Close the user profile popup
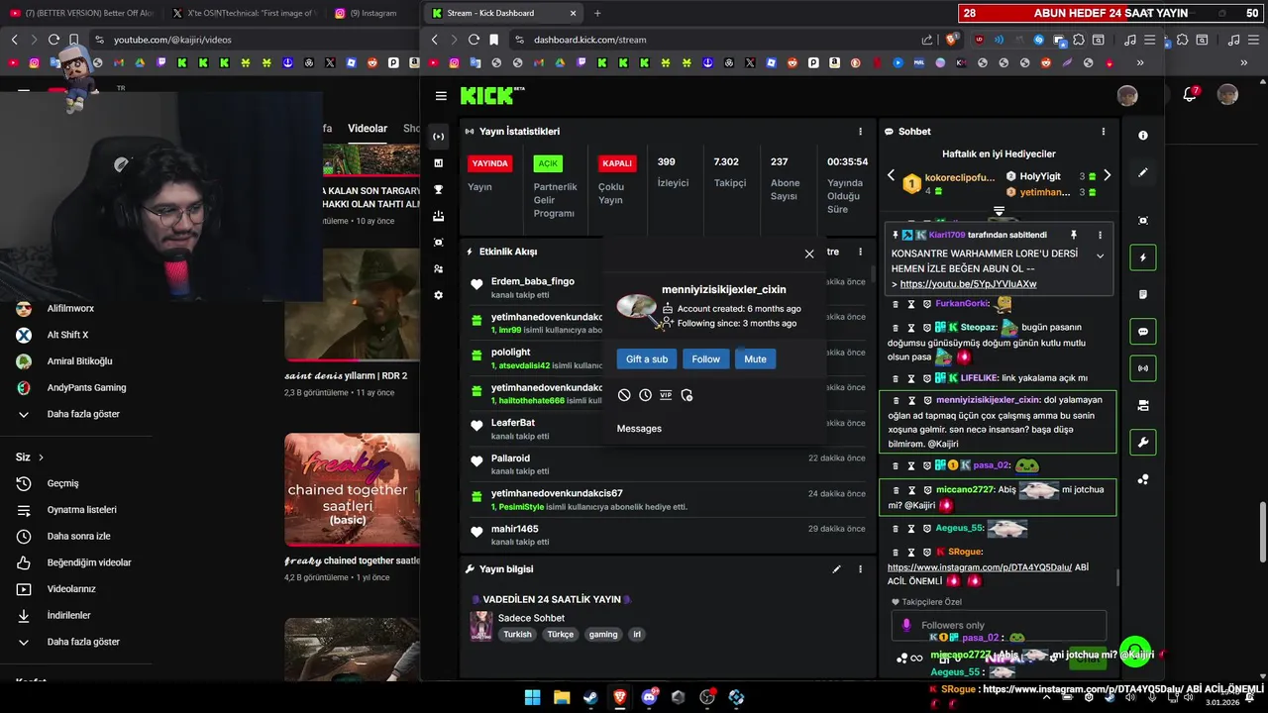1268x713 pixels. pos(809,254)
